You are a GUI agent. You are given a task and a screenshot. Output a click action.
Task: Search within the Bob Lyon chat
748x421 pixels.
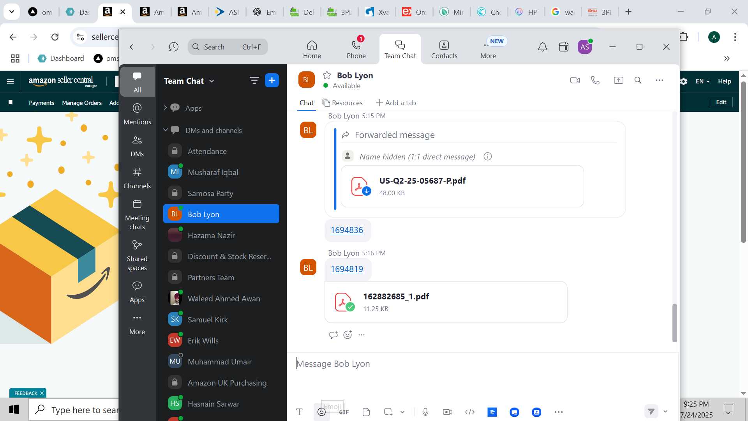pos(638,80)
